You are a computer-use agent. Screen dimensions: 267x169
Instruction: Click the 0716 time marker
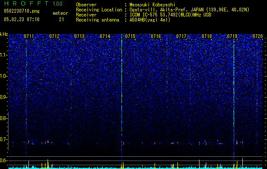156,36
